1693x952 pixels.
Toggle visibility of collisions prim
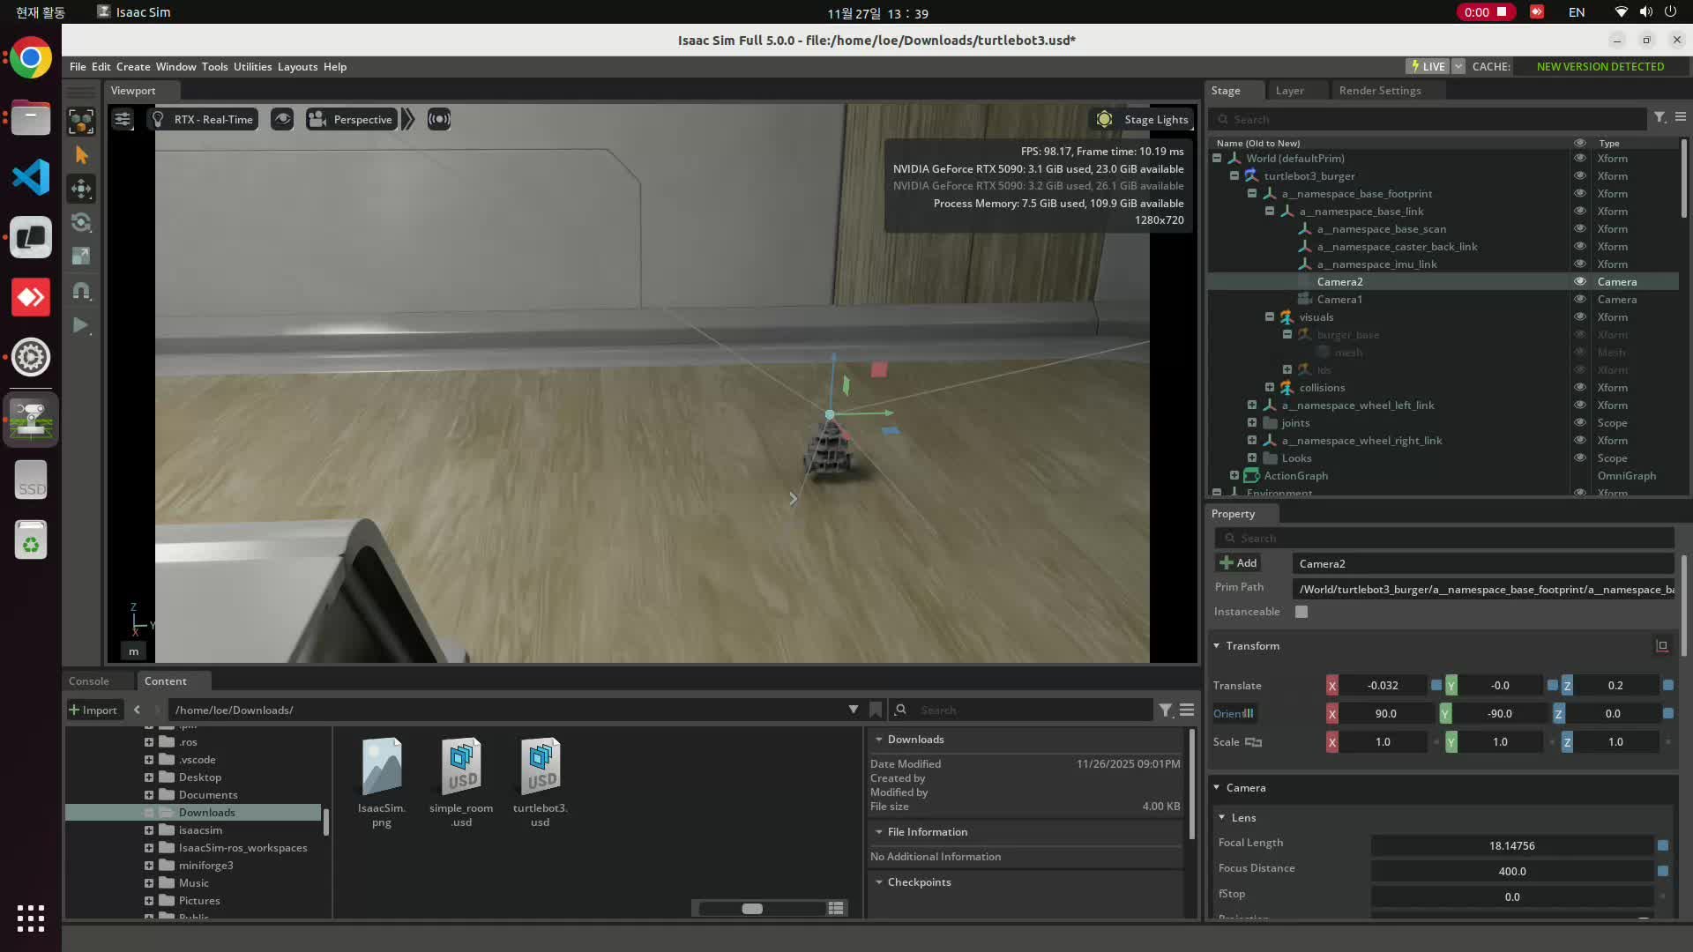point(1579,388)
